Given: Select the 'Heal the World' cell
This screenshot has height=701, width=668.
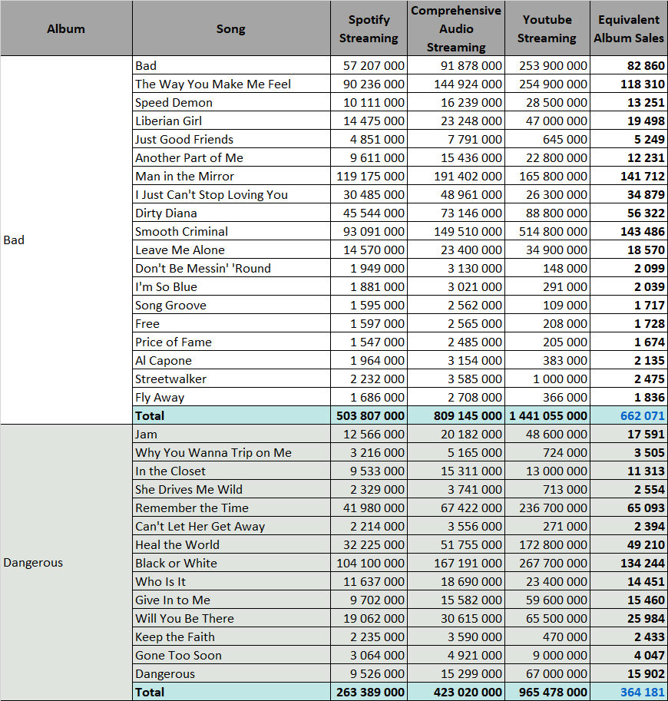Looking at the screenshot, I should (231, 544).
